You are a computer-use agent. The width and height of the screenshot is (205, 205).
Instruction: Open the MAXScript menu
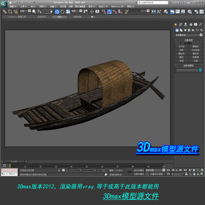[117, 6]
